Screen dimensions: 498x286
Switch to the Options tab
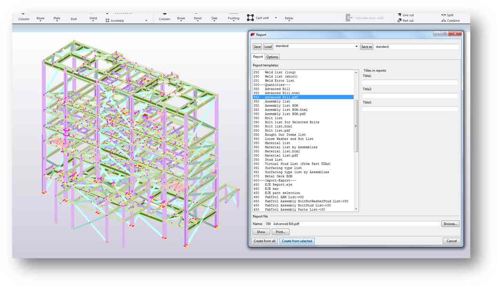pyautogui.click(x=272, y=57)
